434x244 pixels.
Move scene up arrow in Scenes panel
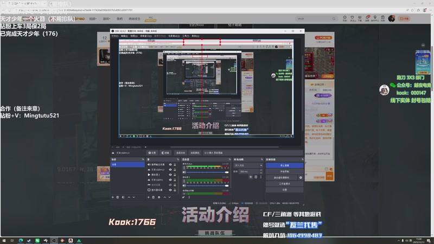tap(129, 197)
